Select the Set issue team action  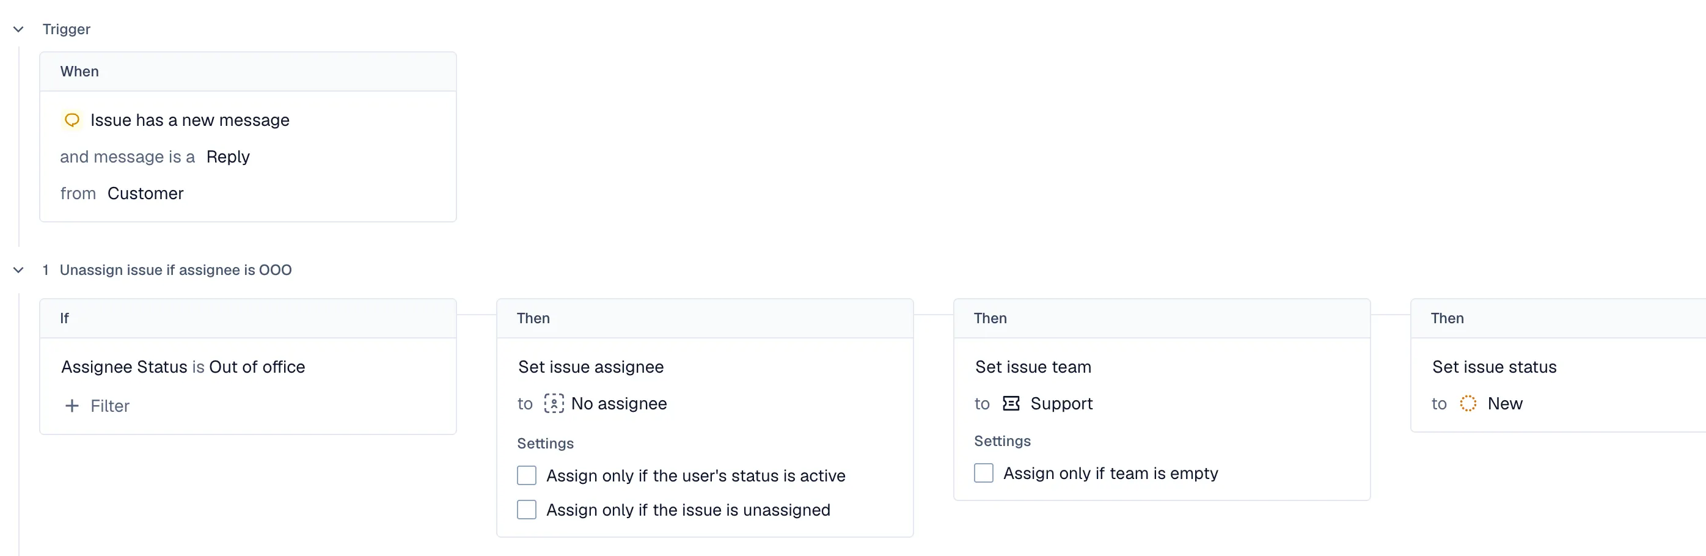click(1033, 367)
